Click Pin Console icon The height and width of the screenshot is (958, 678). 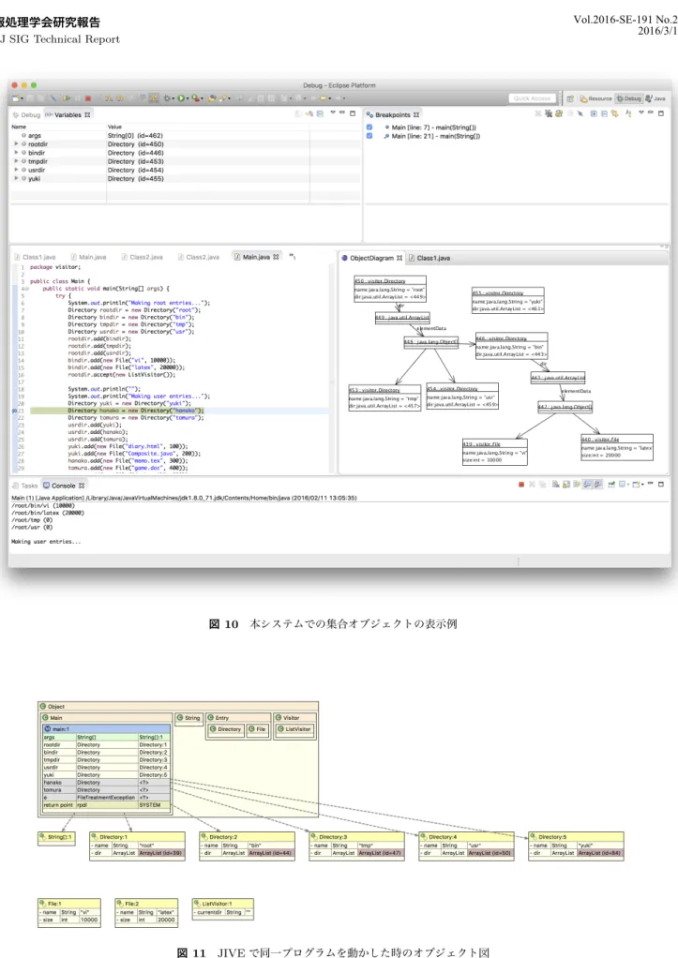point(611,484)
